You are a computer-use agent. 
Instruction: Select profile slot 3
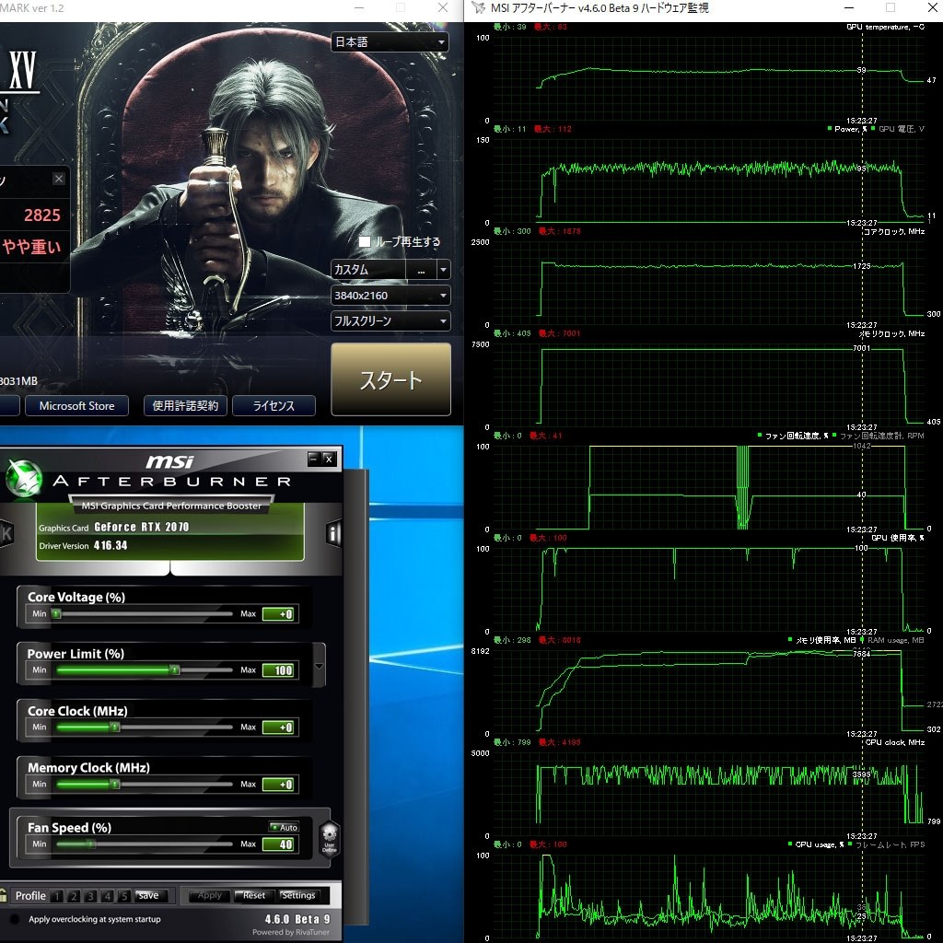[x=91, y=896]
